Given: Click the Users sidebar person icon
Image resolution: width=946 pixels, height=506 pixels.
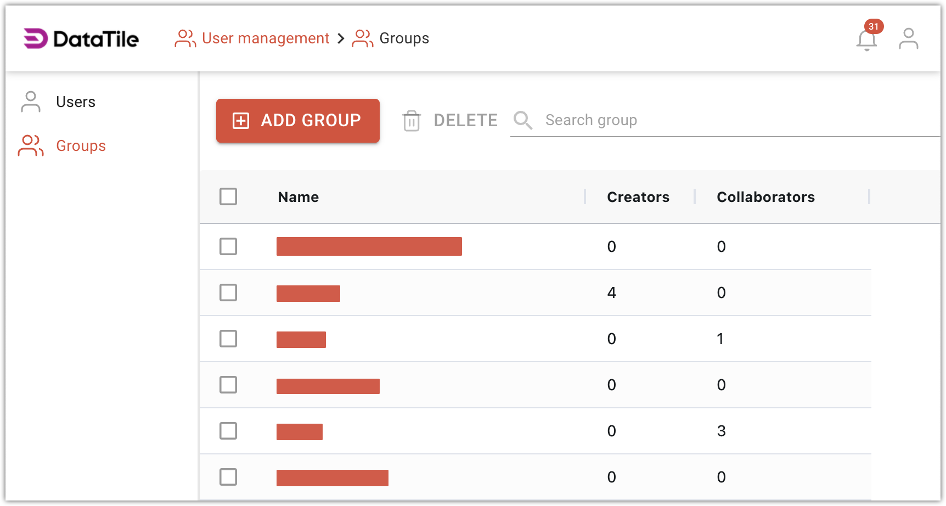Looking at the screenshot, I should (31, 102).
